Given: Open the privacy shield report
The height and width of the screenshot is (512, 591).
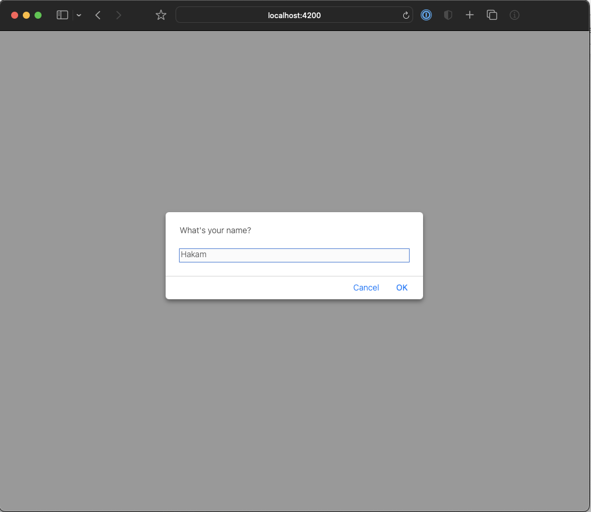Looking at the screenshot, I should coord(448,15).
